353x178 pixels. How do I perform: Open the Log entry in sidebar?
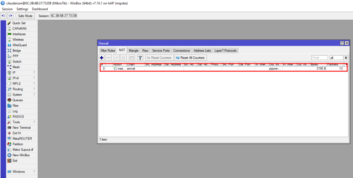coord(15,111)
